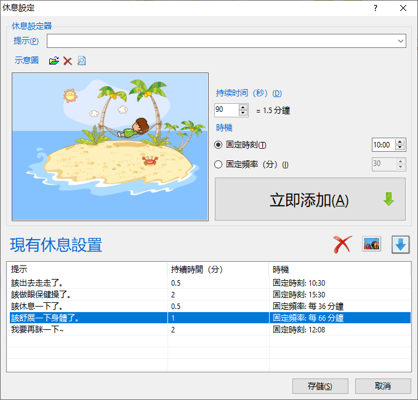Save settings with the 存儲(S) button
Image resolution: width=418 pixels, height=400 pixels.
pos(320,386)
